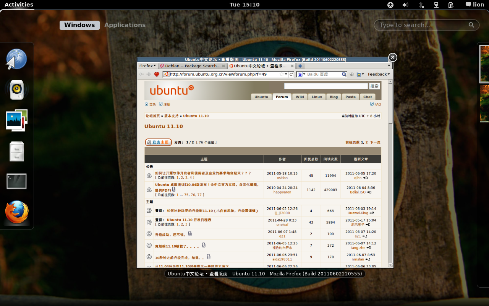Open the Paste site tab
This screenshot has height=306, width=489.
(351, 97)
